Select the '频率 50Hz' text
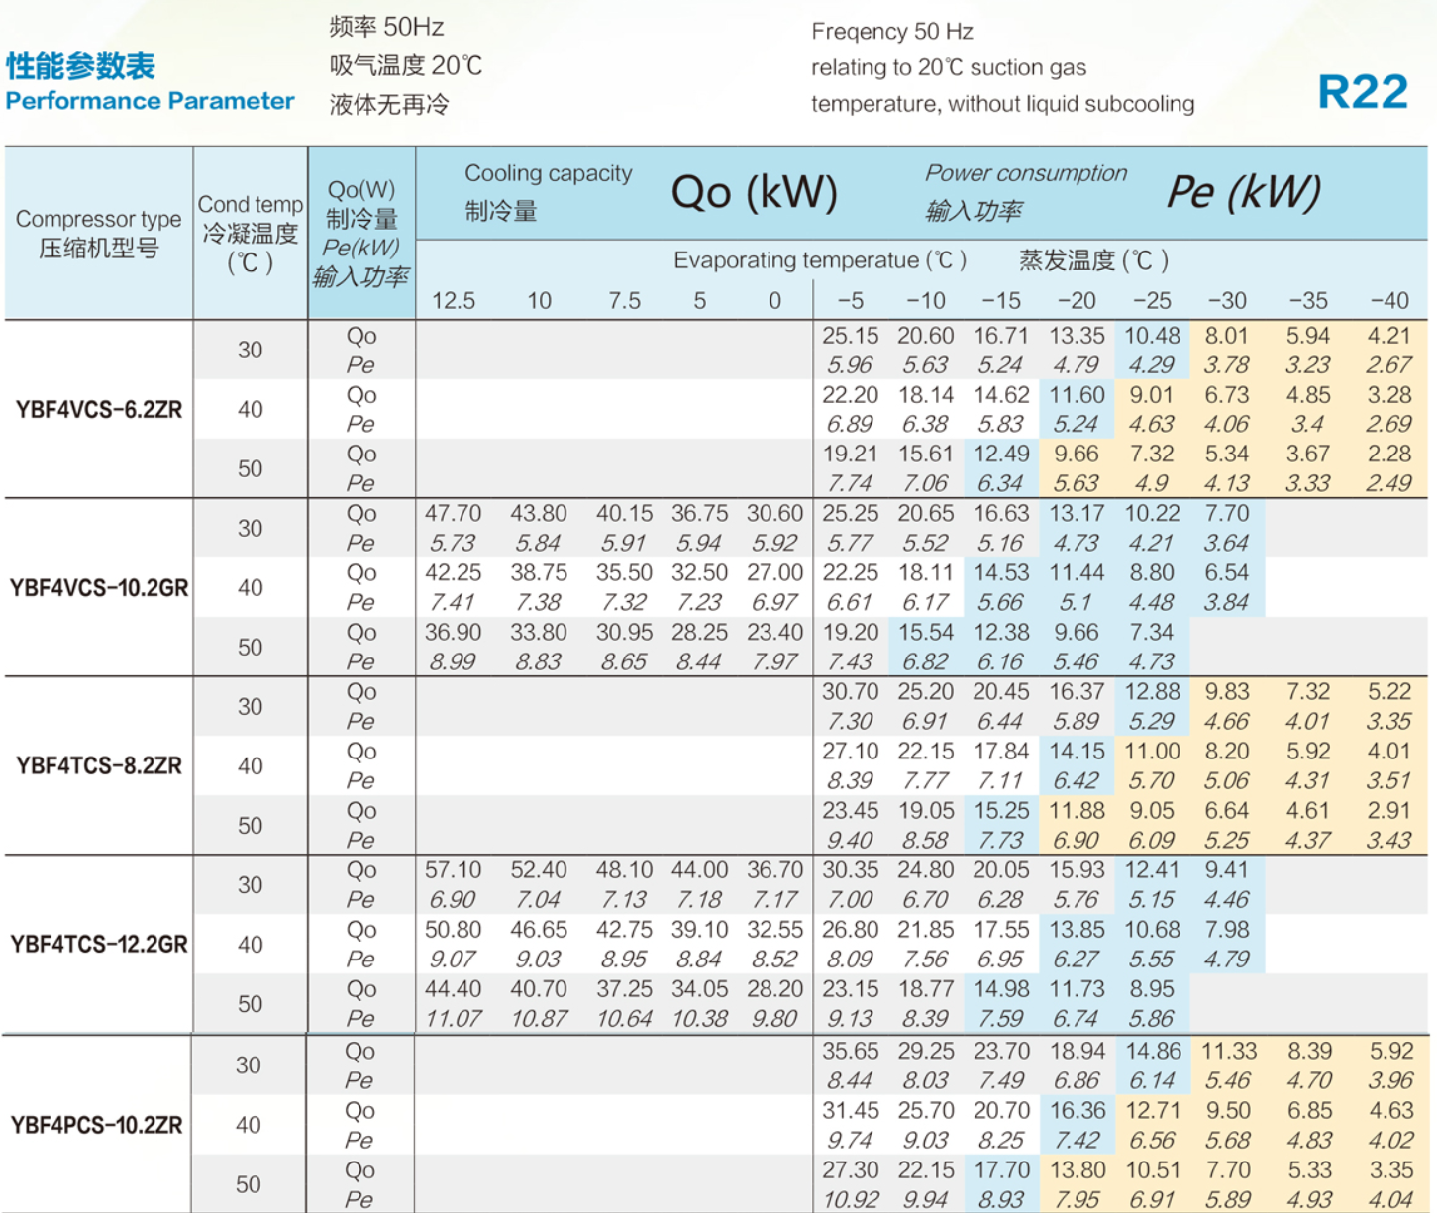The image size is (1437, 1213). 386,27
